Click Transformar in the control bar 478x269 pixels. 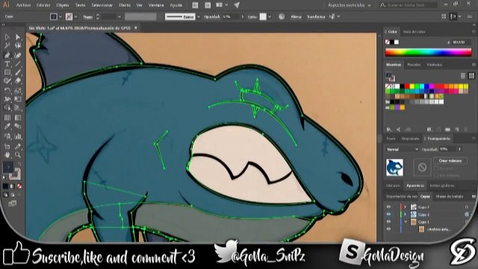coord(316,16)
